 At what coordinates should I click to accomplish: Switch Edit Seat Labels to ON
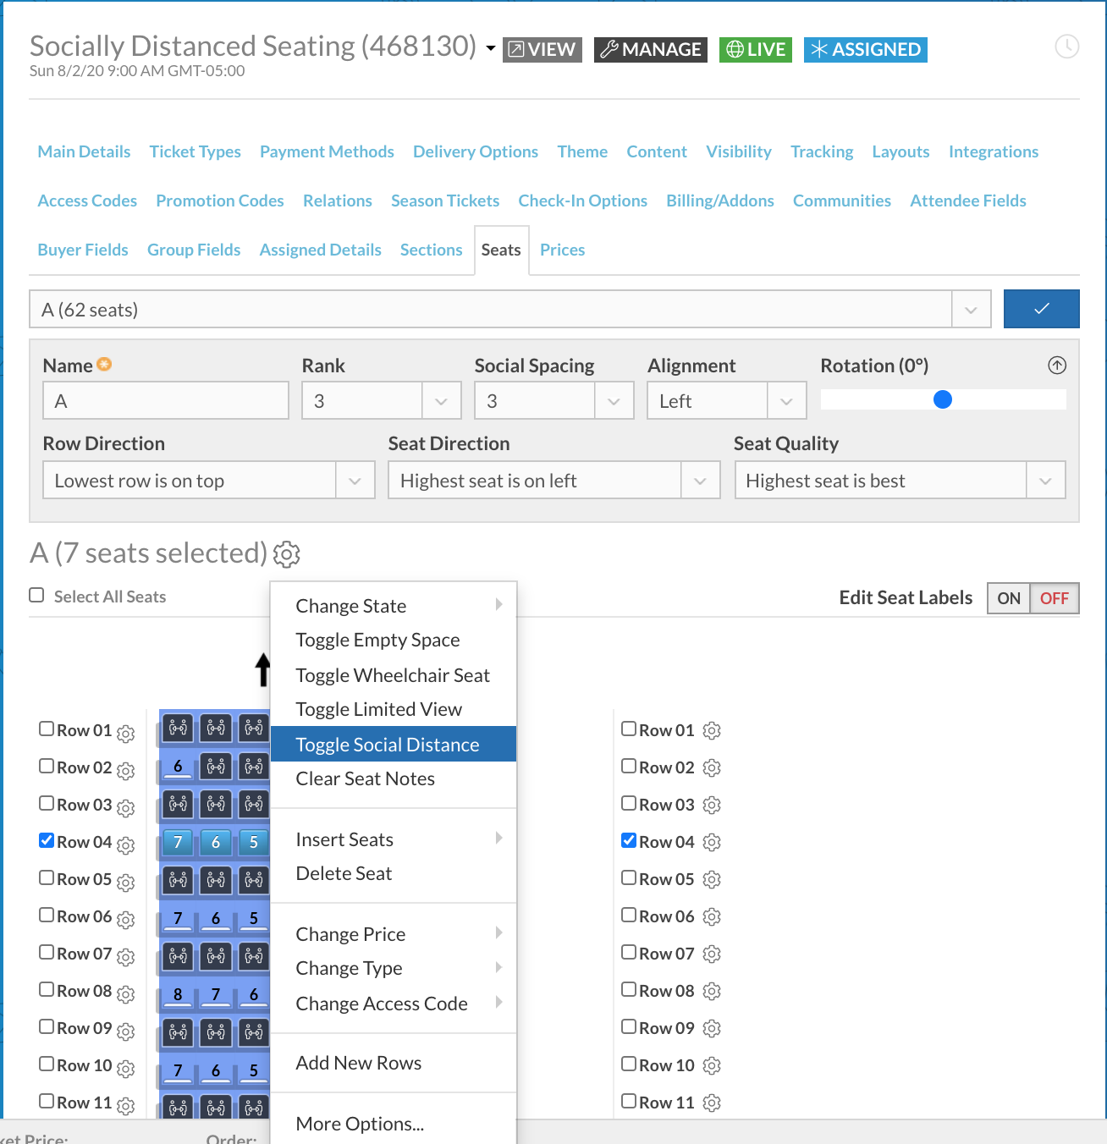pyautogui.click(x=1008, y=598)
